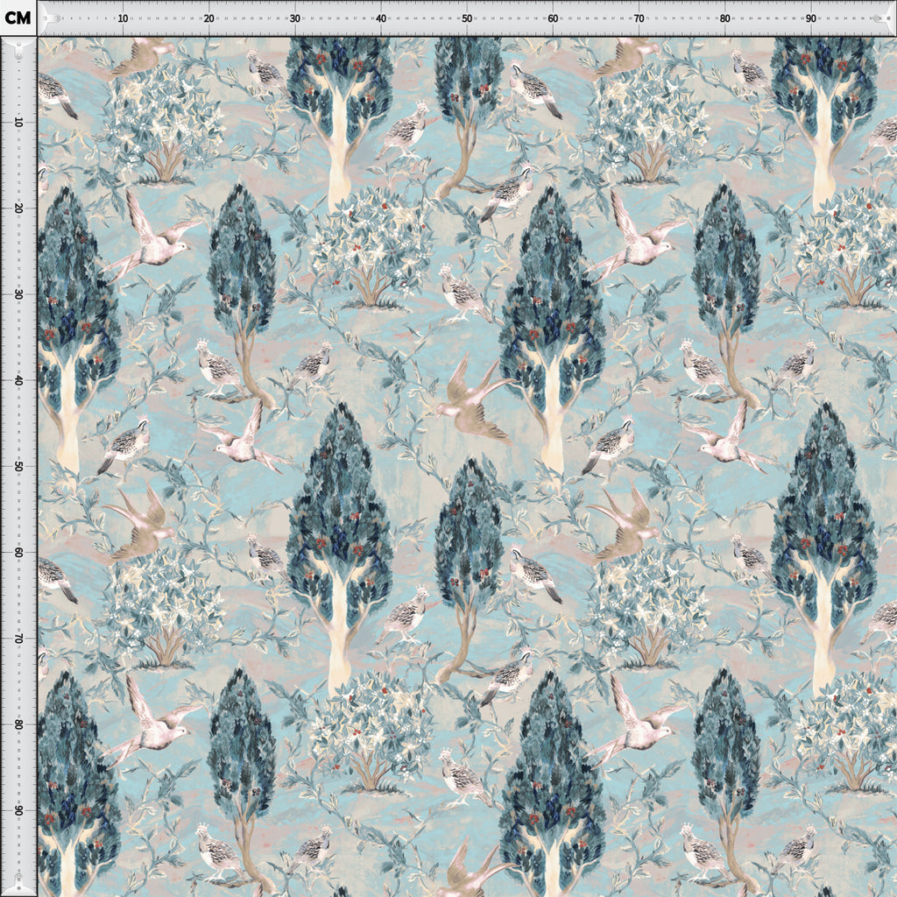Image resolution: width=897 pixels, height=897 pixels.
Task: Click the 60 mark on left ruler
Action: click(18, 553)
